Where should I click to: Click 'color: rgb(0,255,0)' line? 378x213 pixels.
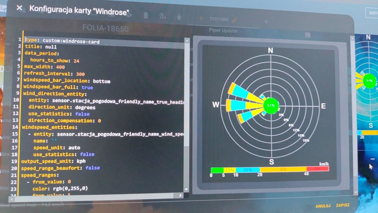[x=60, y=188]
